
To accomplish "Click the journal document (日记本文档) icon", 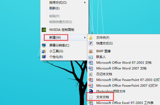I will tap(91, 74).
